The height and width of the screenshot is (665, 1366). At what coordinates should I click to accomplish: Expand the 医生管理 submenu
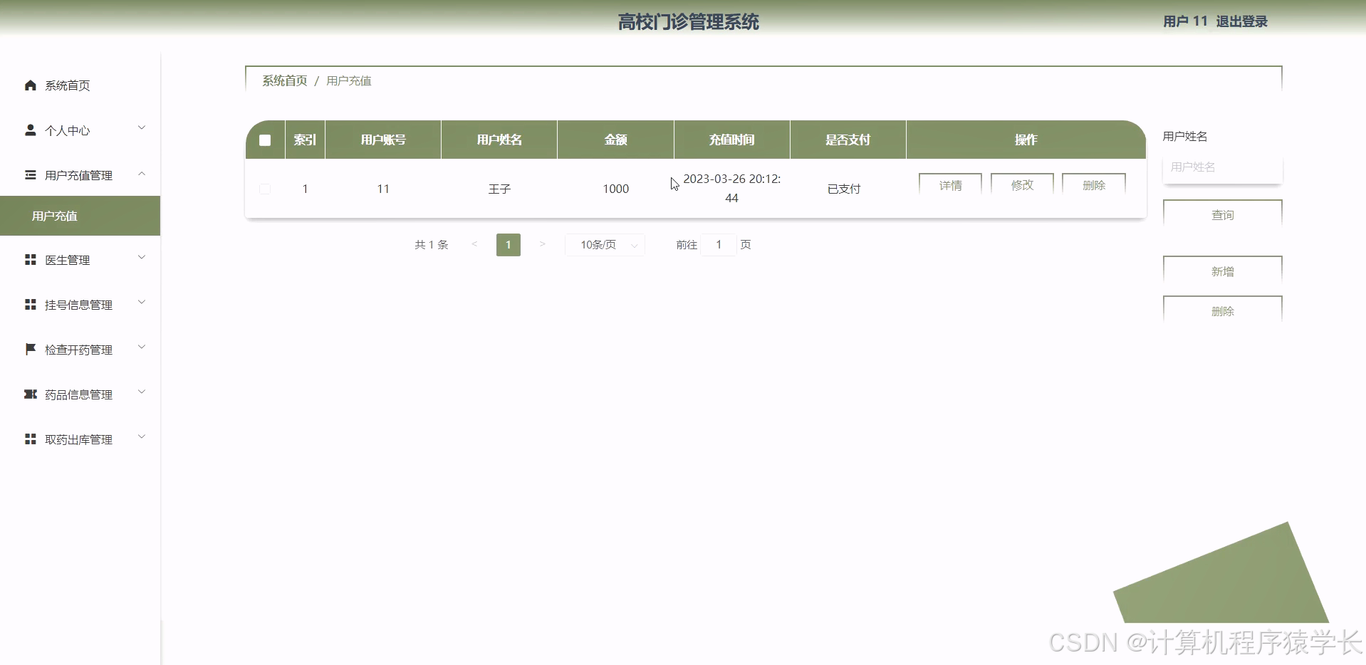point(142,258)
